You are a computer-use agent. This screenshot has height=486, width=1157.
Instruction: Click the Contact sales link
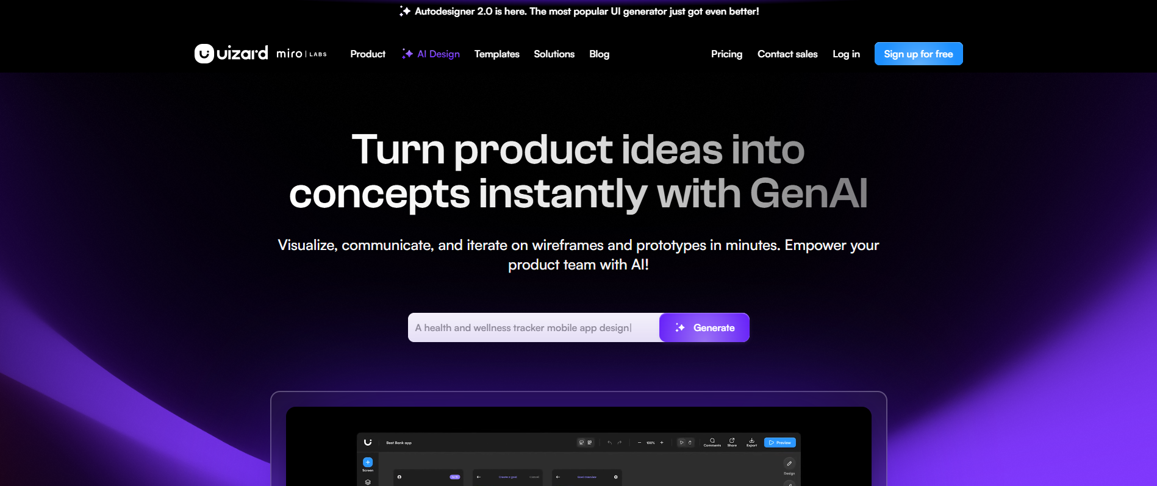[x=787, y=54]
